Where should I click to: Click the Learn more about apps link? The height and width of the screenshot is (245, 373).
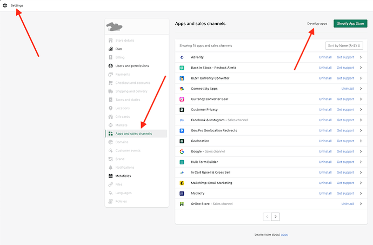pos(284,235)
